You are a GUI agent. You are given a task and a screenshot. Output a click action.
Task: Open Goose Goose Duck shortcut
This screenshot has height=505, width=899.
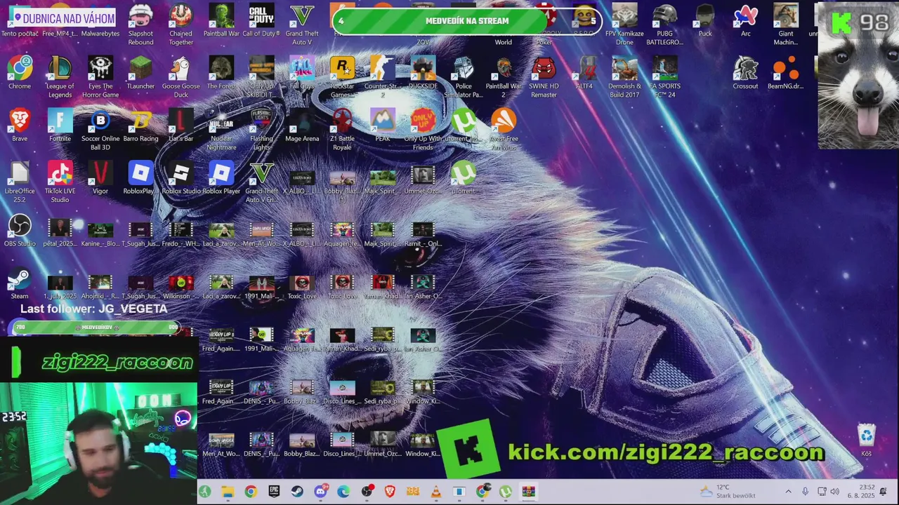point(181,77)
